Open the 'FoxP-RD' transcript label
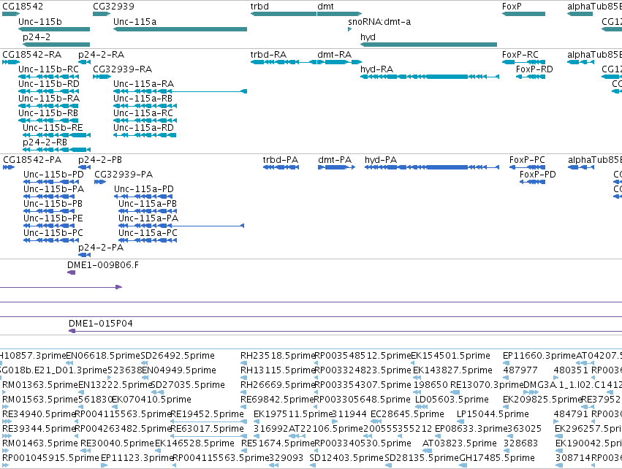The width and height of the screenshot is (622, 469). tap(534, 69)
